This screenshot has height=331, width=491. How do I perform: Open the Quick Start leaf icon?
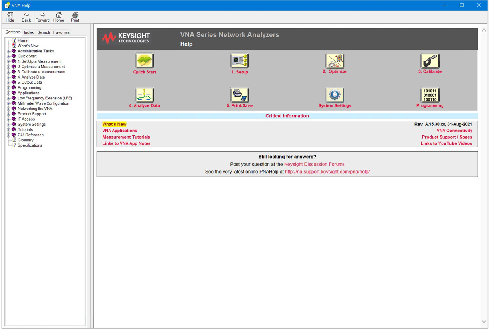[x=145, y=61]
